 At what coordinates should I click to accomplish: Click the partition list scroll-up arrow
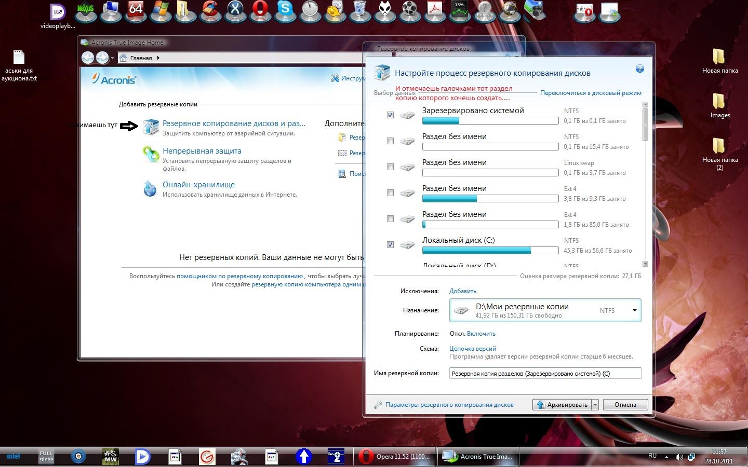[645, 104]
